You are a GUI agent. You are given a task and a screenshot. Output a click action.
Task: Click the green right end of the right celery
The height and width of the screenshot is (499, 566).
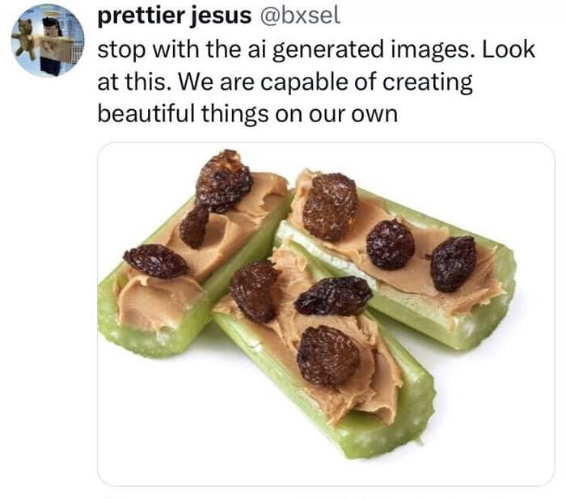tap(505, 279)
